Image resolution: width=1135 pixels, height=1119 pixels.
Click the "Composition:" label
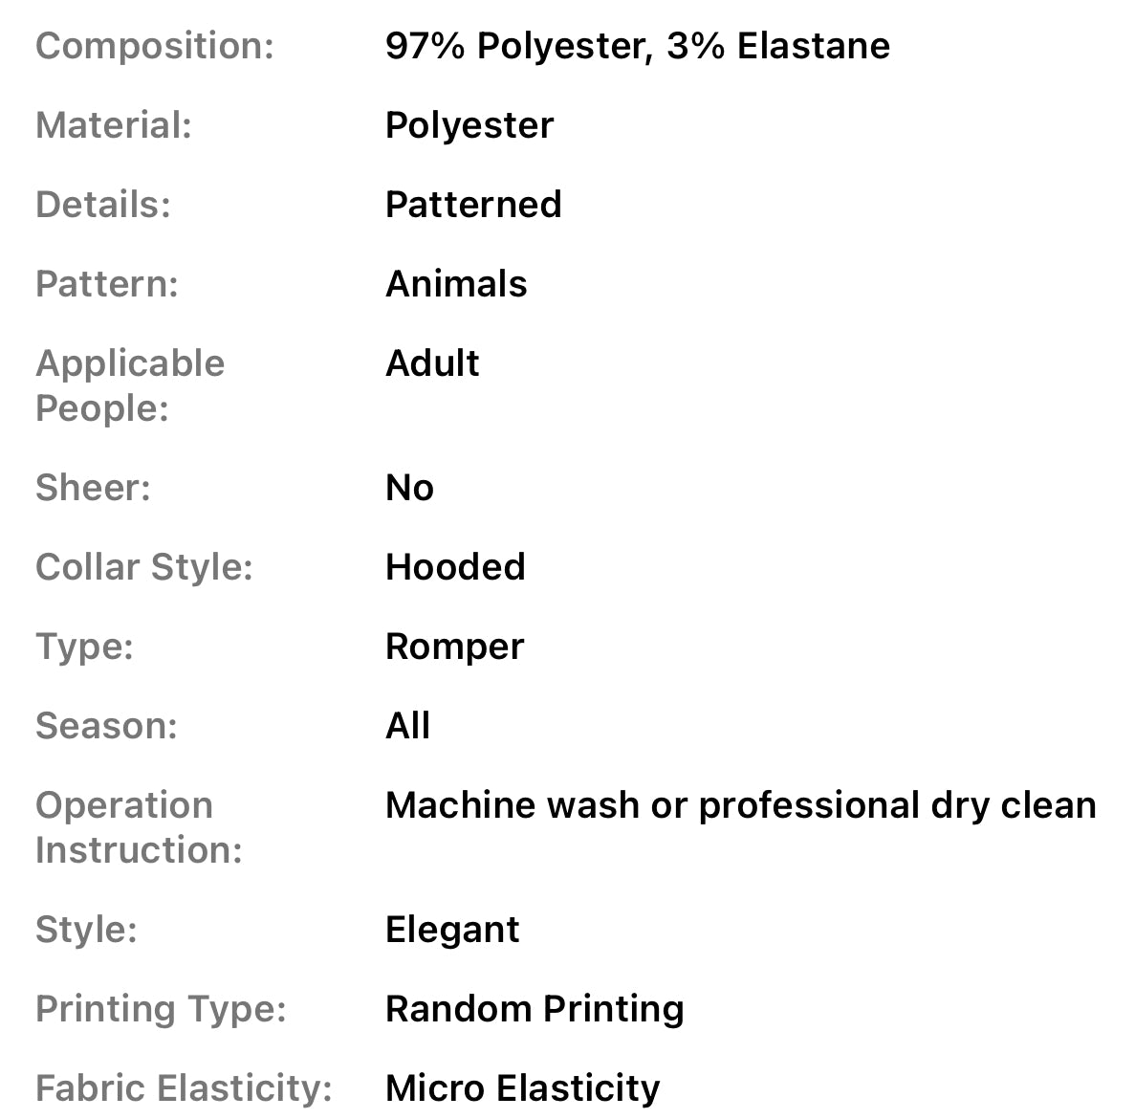click(x=154, y=46)
